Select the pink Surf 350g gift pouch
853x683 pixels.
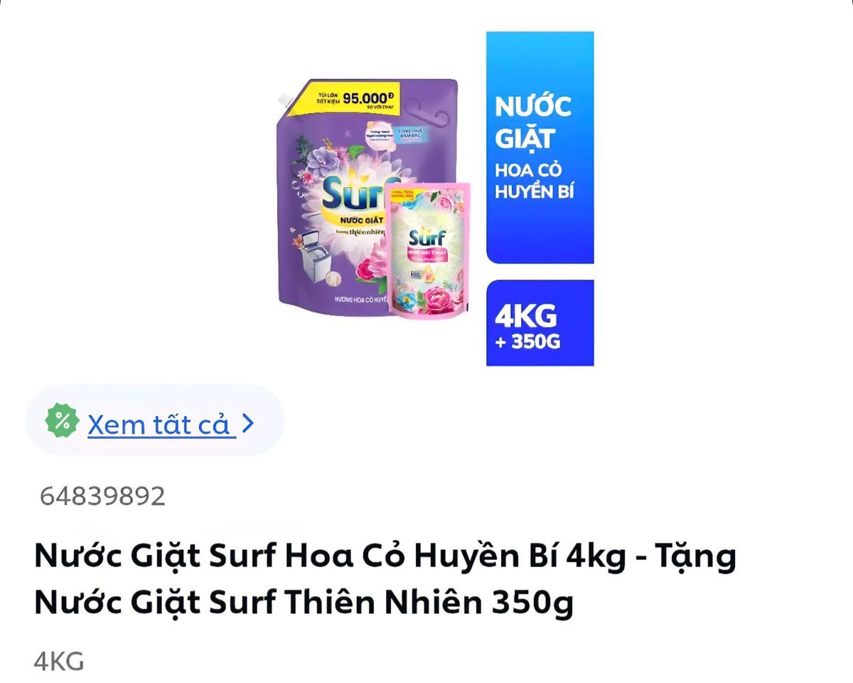429,249
